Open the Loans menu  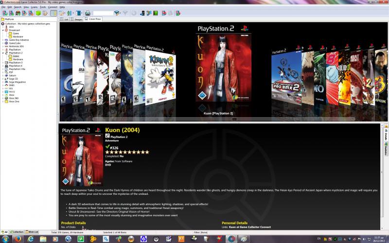pyautogui.click(x=34, y=7)
